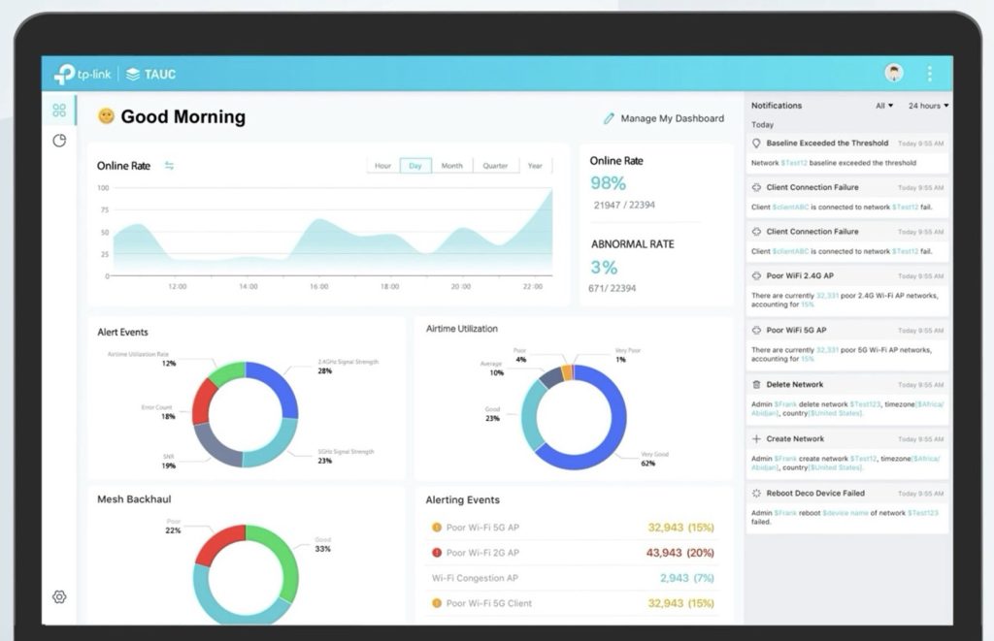The width and height of the screenshot is (994, 641).
Task: Switch chart range to Year
Action: 535,166
